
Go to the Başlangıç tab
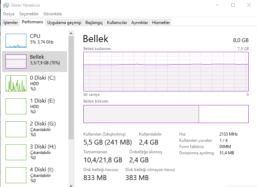point(94,23)
